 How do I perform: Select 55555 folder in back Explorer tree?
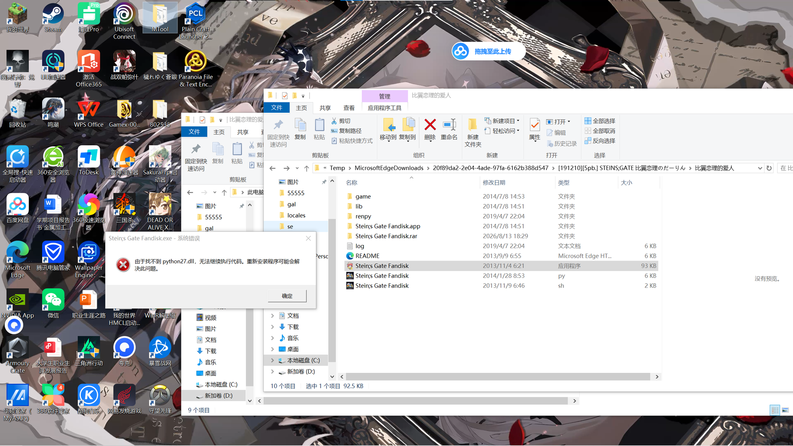[213, 217]
